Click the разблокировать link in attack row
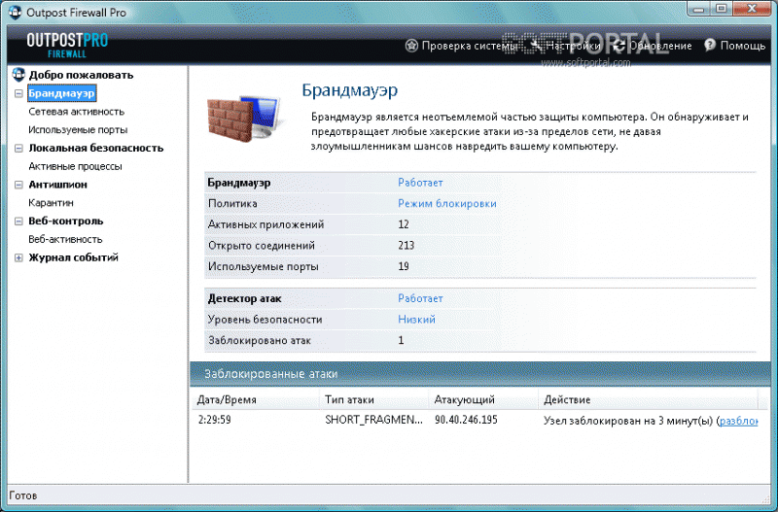Image resolution: width=778 pixels, height=512 pixels. click(x=738, y=421)
